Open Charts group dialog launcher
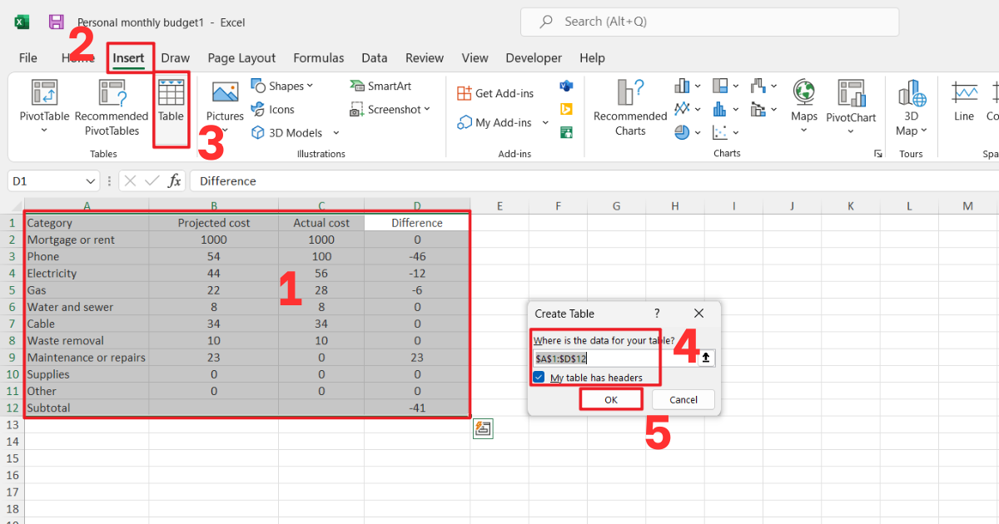This screenshot has width=999, height=524. pyautogui.click(x=877, y=154)
